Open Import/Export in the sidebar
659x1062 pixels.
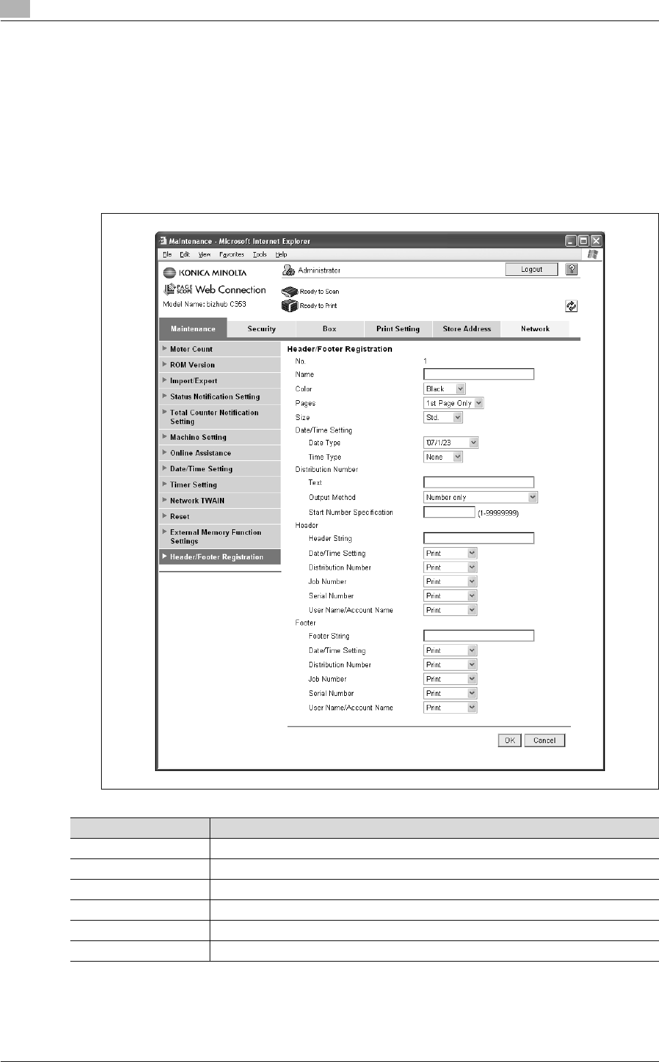tap(220, 380)
